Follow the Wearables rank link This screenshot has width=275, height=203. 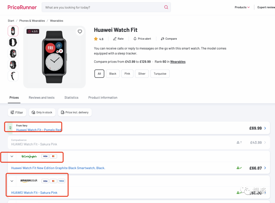(178, 62)
